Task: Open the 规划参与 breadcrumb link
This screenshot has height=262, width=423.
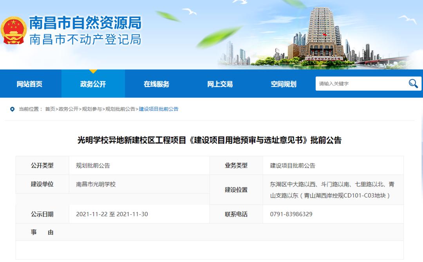Action: coord(92,109)
